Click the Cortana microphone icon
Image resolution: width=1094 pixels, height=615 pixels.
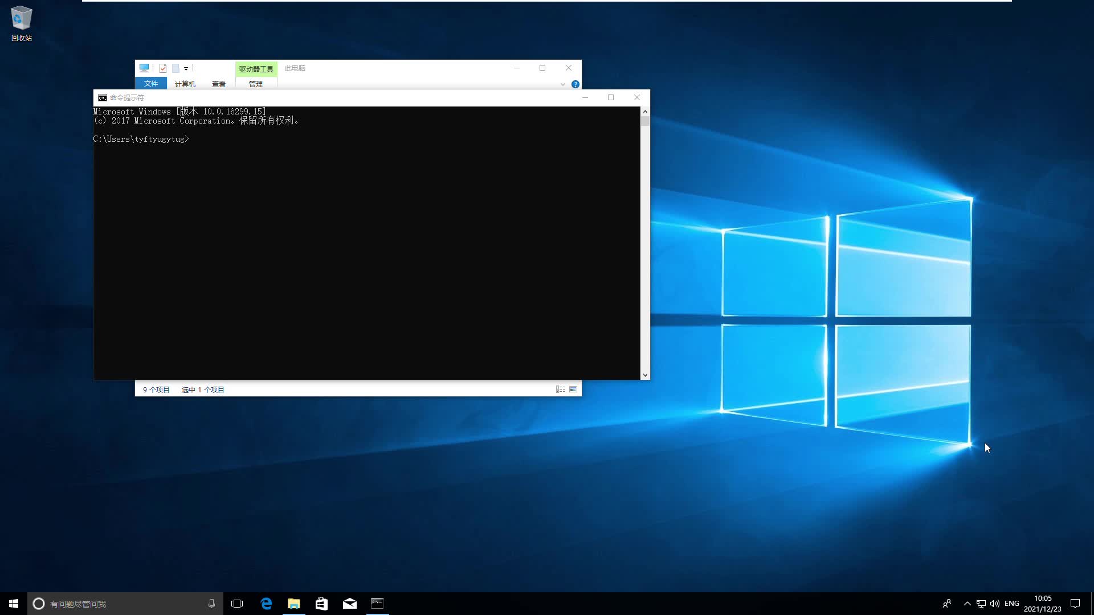click(x=211, y=604)
